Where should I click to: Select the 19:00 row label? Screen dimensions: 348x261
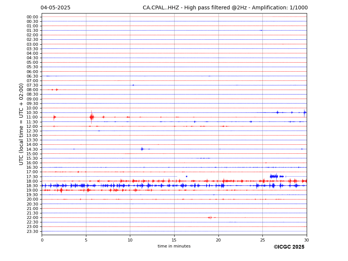tap(32, 190)
